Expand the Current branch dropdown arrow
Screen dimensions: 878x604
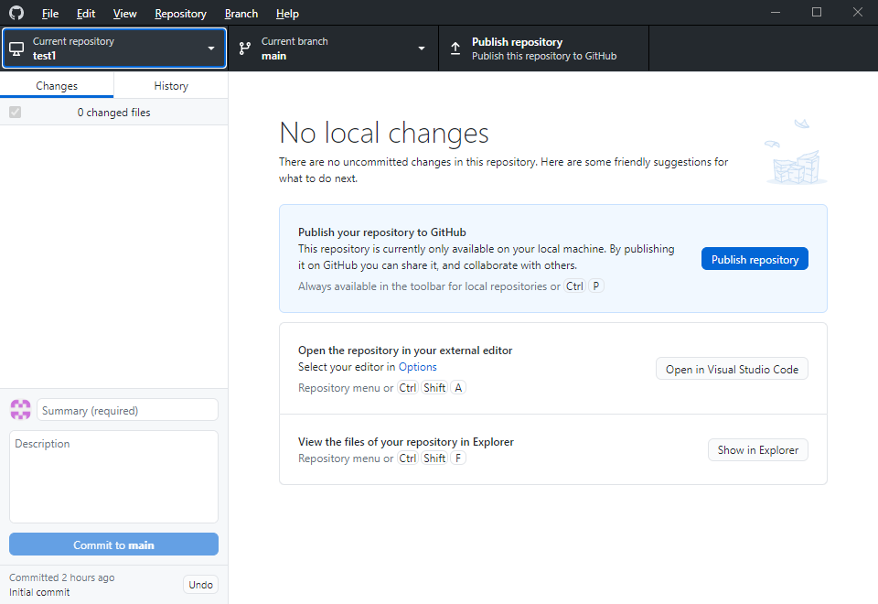tap(422, 49)
